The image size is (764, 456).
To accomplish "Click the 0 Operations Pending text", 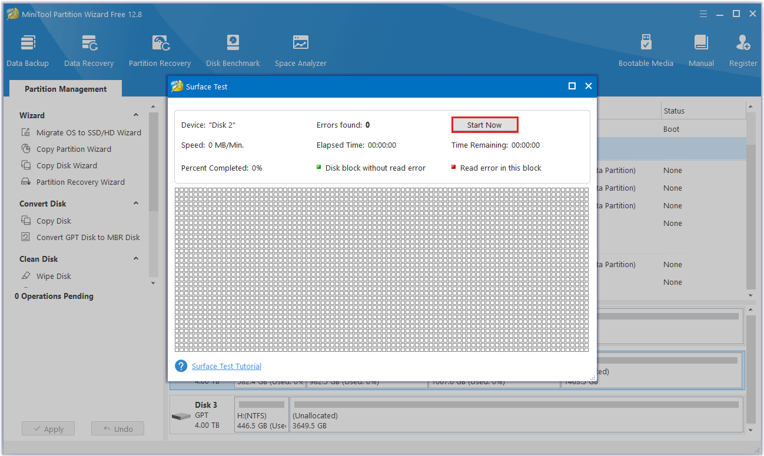I will 54,296.
